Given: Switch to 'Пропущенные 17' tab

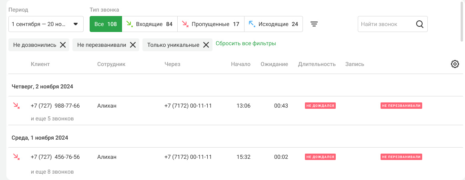Looking at the screenshot, I should tap(210, 24).
